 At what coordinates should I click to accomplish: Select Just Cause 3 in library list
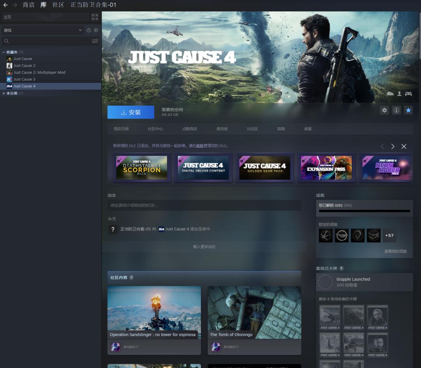pyautogui.click(x=24, y=79)
